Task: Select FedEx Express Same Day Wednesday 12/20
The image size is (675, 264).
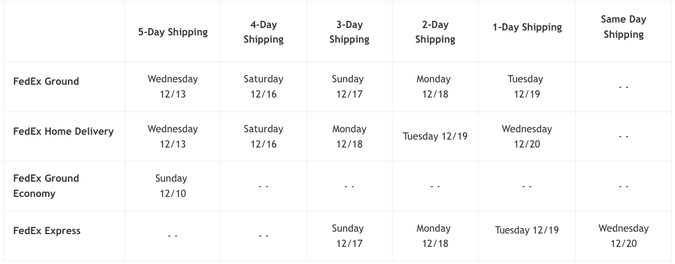Action: [x=624, y=236]
